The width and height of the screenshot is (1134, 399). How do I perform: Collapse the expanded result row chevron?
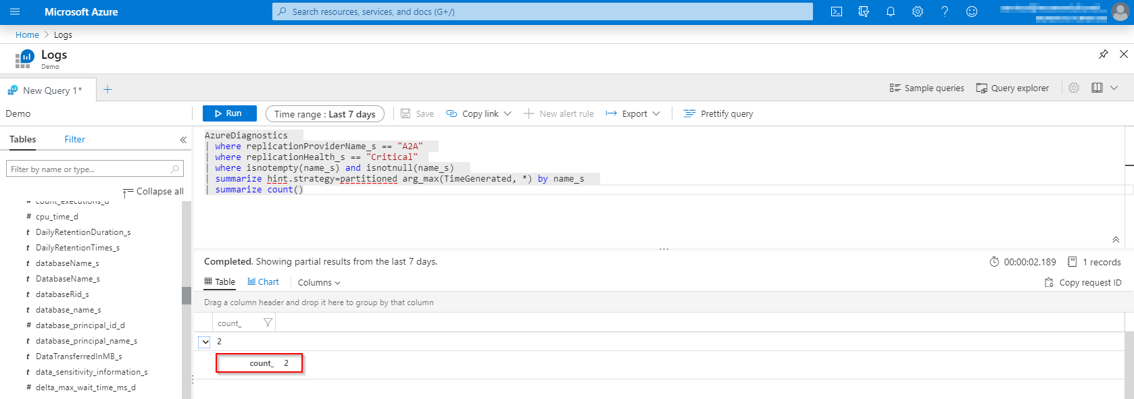coord(205,342)
